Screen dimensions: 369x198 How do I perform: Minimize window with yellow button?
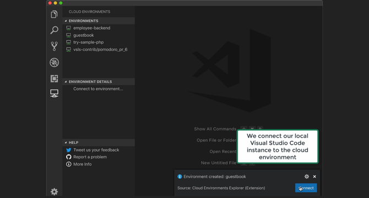55,3
